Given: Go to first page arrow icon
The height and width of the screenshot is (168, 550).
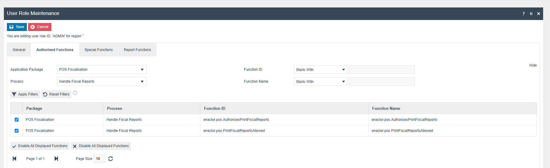Looking at the screenshot, I should [14, 159].
